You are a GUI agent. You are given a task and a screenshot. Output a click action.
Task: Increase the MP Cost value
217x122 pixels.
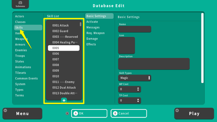pyautogui.click(x=138, y=88)
